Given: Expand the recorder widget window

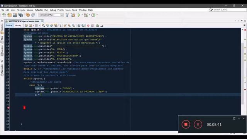Looking at the screenshot, I should [234, 119].
